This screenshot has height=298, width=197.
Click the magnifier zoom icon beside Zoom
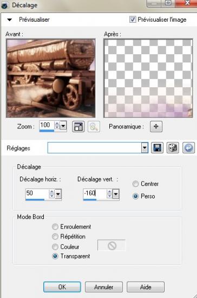[94, 126]
